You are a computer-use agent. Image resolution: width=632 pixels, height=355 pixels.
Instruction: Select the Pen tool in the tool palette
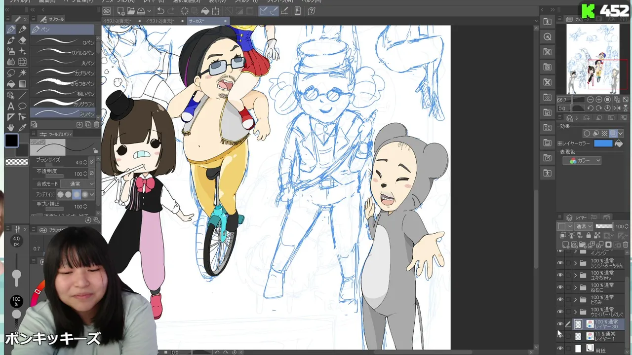coord(11,30)
